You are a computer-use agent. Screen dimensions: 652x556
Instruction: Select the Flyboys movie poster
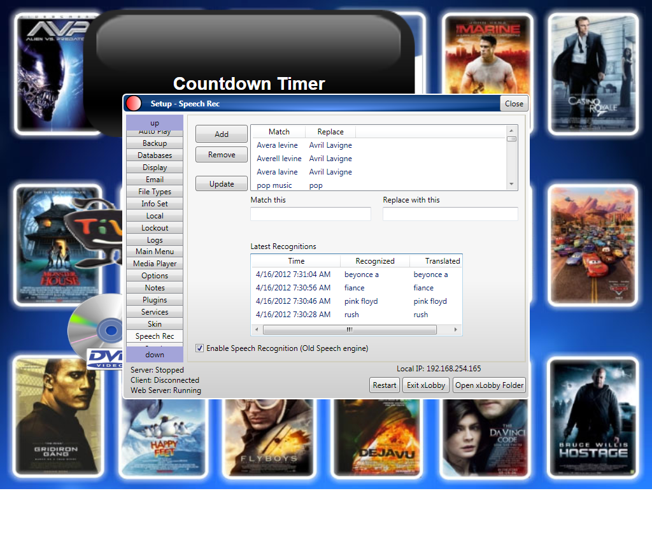point(269,438)
